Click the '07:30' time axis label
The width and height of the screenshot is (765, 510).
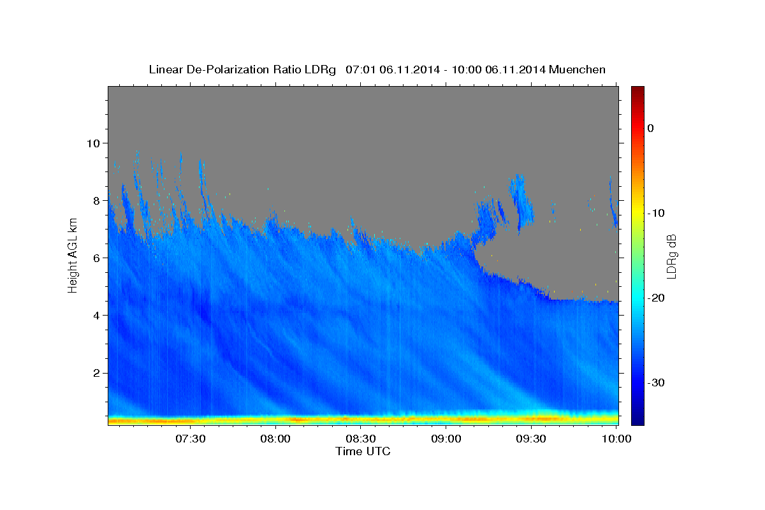190,439
